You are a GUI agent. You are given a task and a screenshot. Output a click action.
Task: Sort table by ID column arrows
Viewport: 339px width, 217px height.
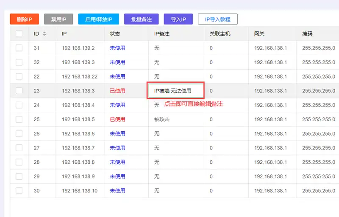44,34
